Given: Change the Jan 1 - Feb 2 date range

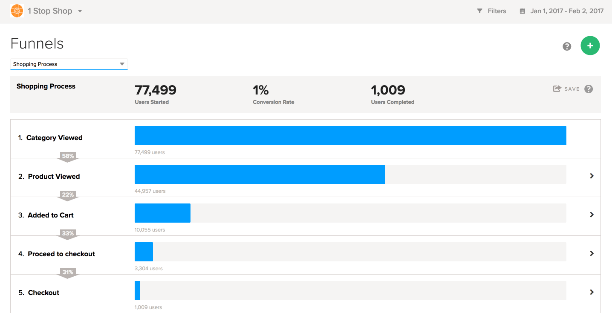Looking at the screenshot, I should click(566, 11).
